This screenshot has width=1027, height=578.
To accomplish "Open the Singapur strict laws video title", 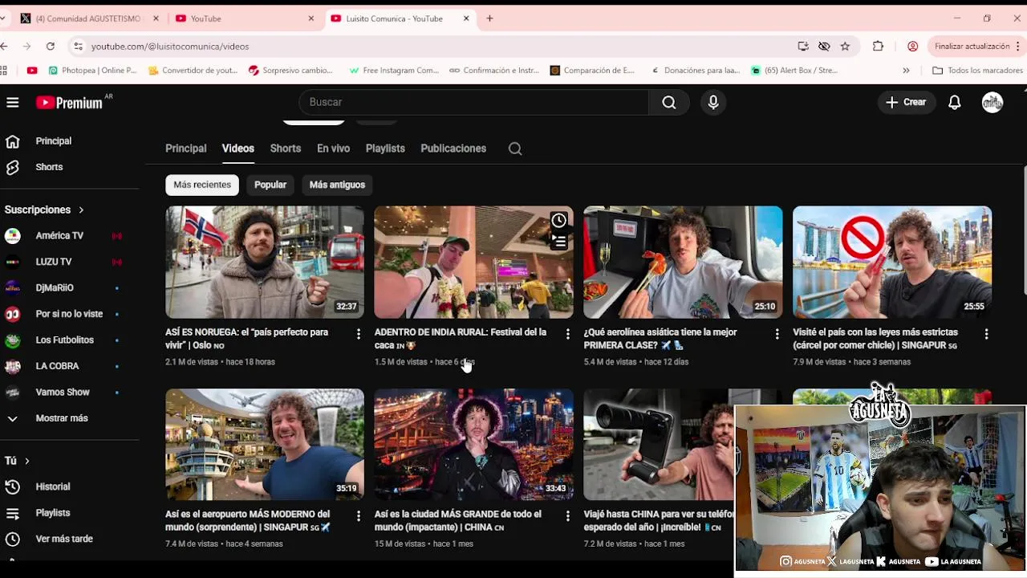I will [875, 339].
